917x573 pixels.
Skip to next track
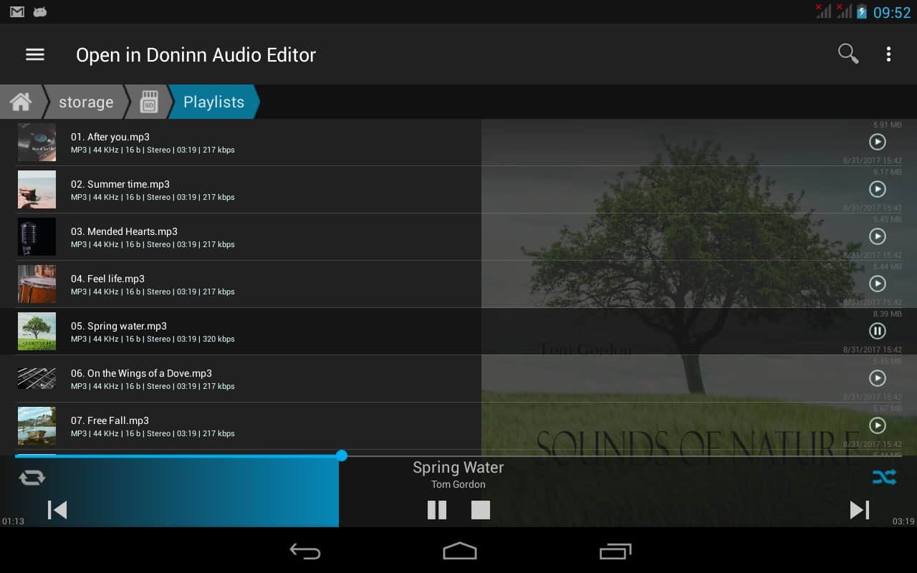click(859, 510)
